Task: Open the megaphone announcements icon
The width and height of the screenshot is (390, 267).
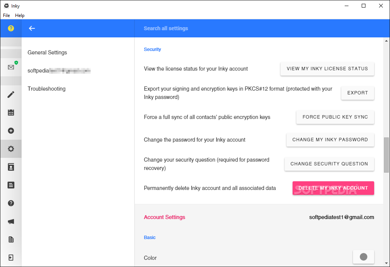Action: point(11,221)
